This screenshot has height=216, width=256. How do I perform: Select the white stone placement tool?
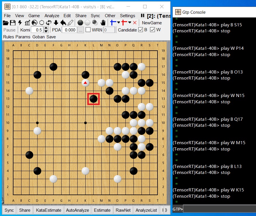pos(87,23)
